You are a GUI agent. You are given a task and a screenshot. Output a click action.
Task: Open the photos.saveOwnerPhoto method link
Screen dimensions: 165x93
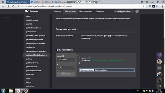(x=64, y=36)
